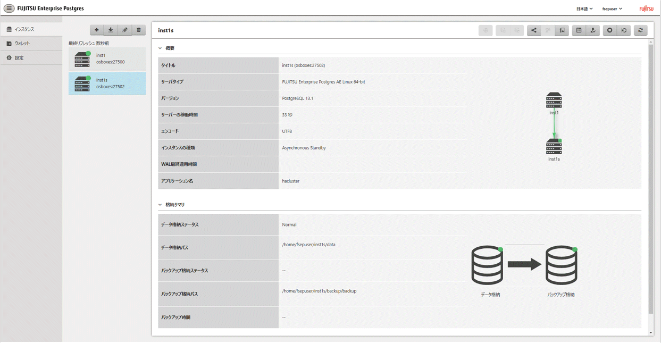Viewport: 661px width, 343px height.
Task: Click the inst1s server node in the replication diagram
Action: (x=554, y=146)
